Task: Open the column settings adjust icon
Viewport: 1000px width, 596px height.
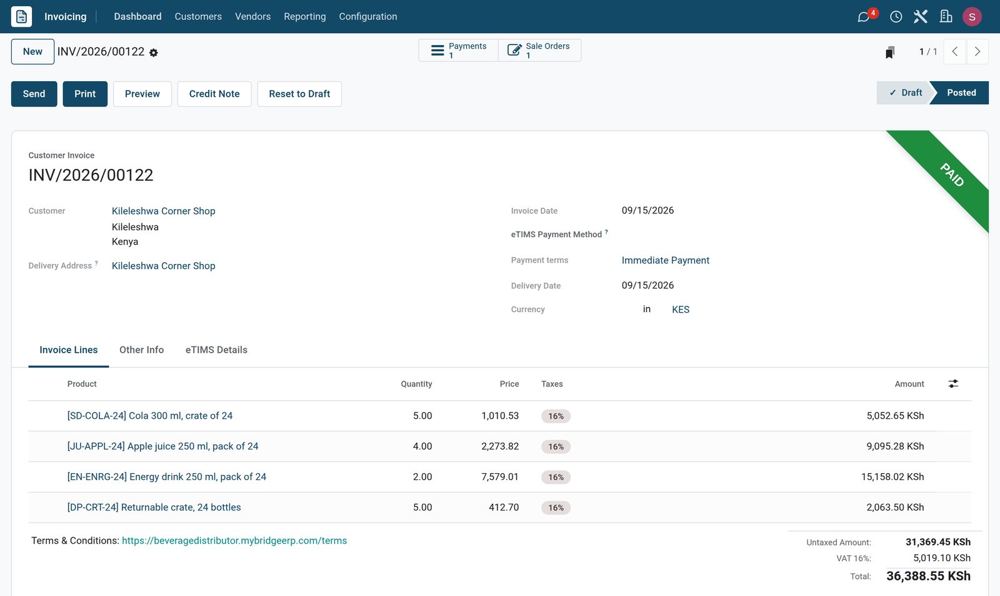Action: coord(953,384)
